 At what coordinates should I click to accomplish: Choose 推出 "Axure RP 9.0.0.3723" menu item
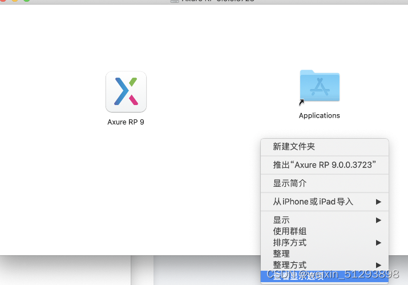point(325,165)
